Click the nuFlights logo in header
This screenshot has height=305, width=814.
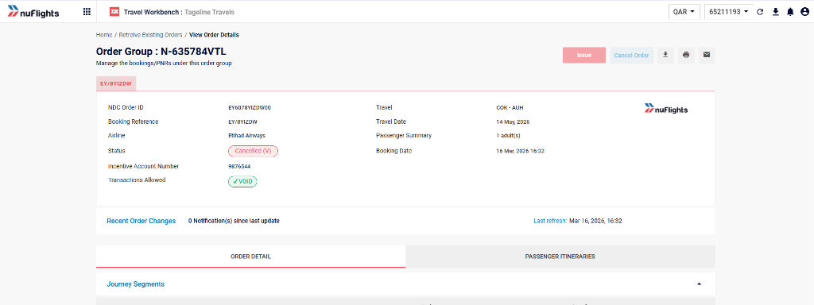pyautogui.click(x=33, y=12)
